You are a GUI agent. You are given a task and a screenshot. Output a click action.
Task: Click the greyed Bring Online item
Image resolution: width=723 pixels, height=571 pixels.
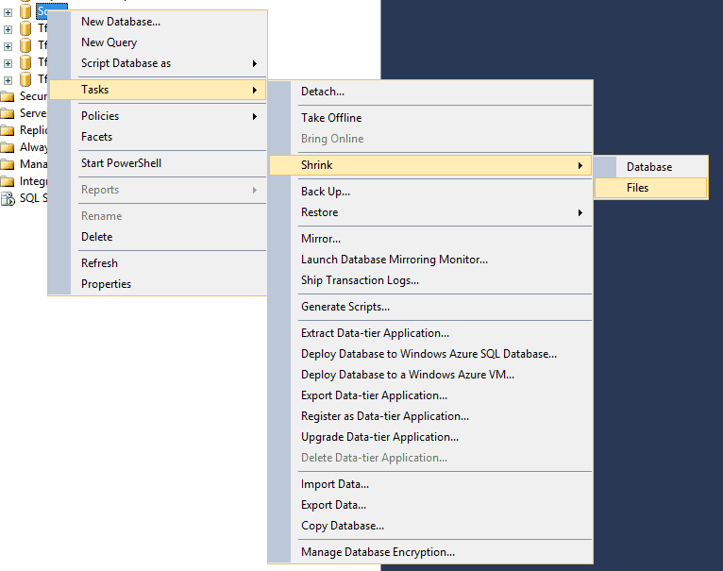pyautogui.click(x=430, y=139)
